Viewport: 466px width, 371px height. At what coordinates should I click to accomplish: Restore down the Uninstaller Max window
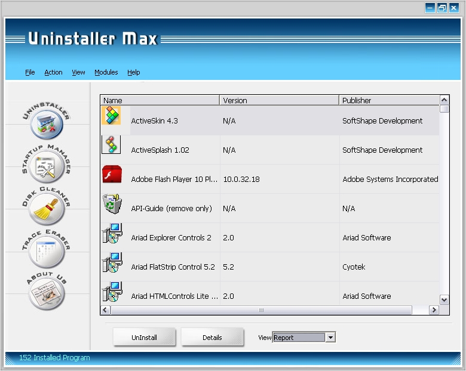coord(442,8)
